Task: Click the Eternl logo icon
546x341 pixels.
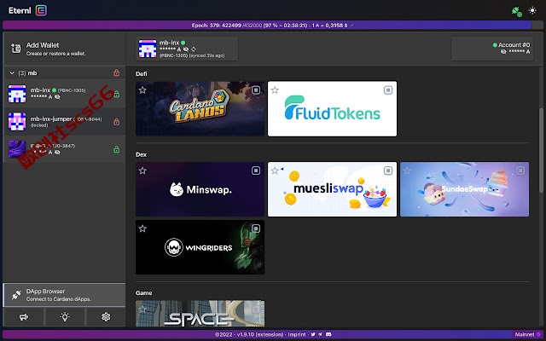Action: [41, 10]
